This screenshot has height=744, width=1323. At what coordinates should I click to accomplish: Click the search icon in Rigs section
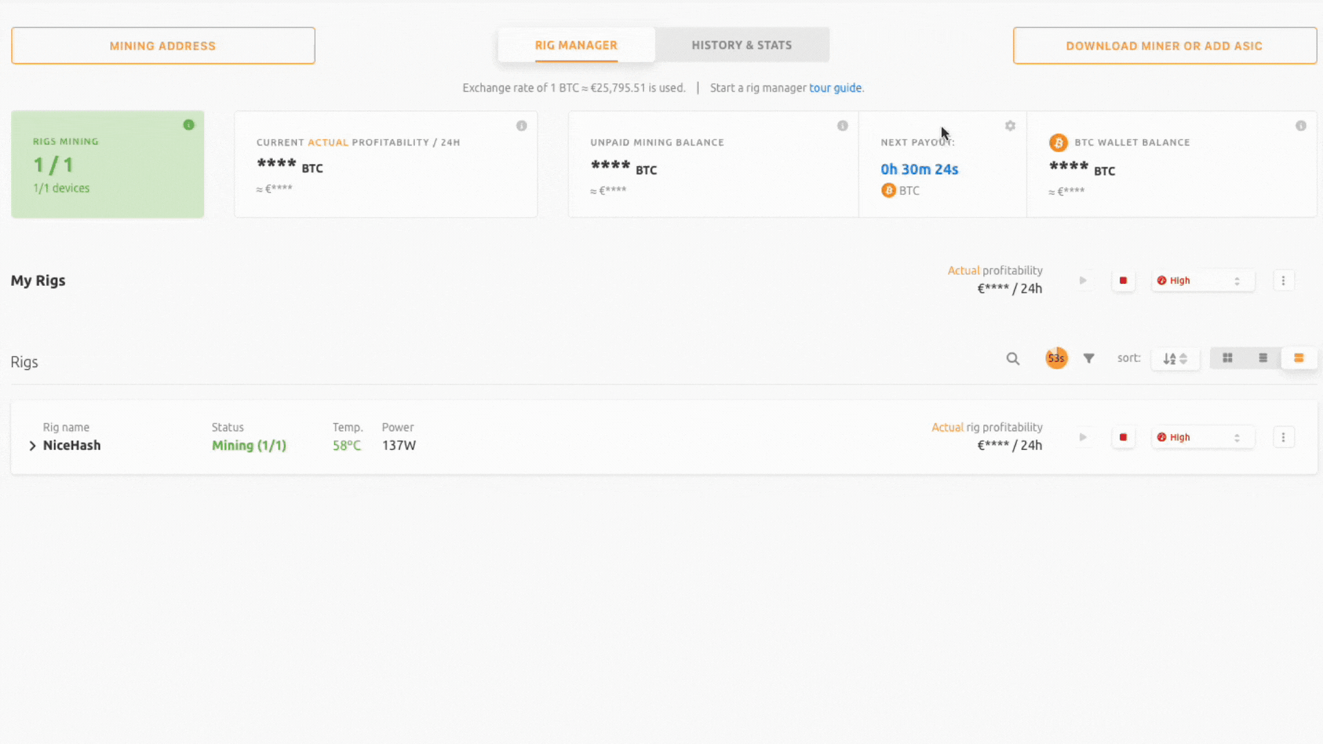(x=1012, y=358)
